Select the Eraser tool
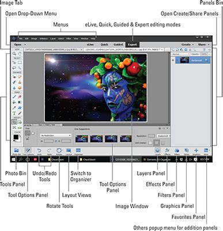 click(20, 97)
